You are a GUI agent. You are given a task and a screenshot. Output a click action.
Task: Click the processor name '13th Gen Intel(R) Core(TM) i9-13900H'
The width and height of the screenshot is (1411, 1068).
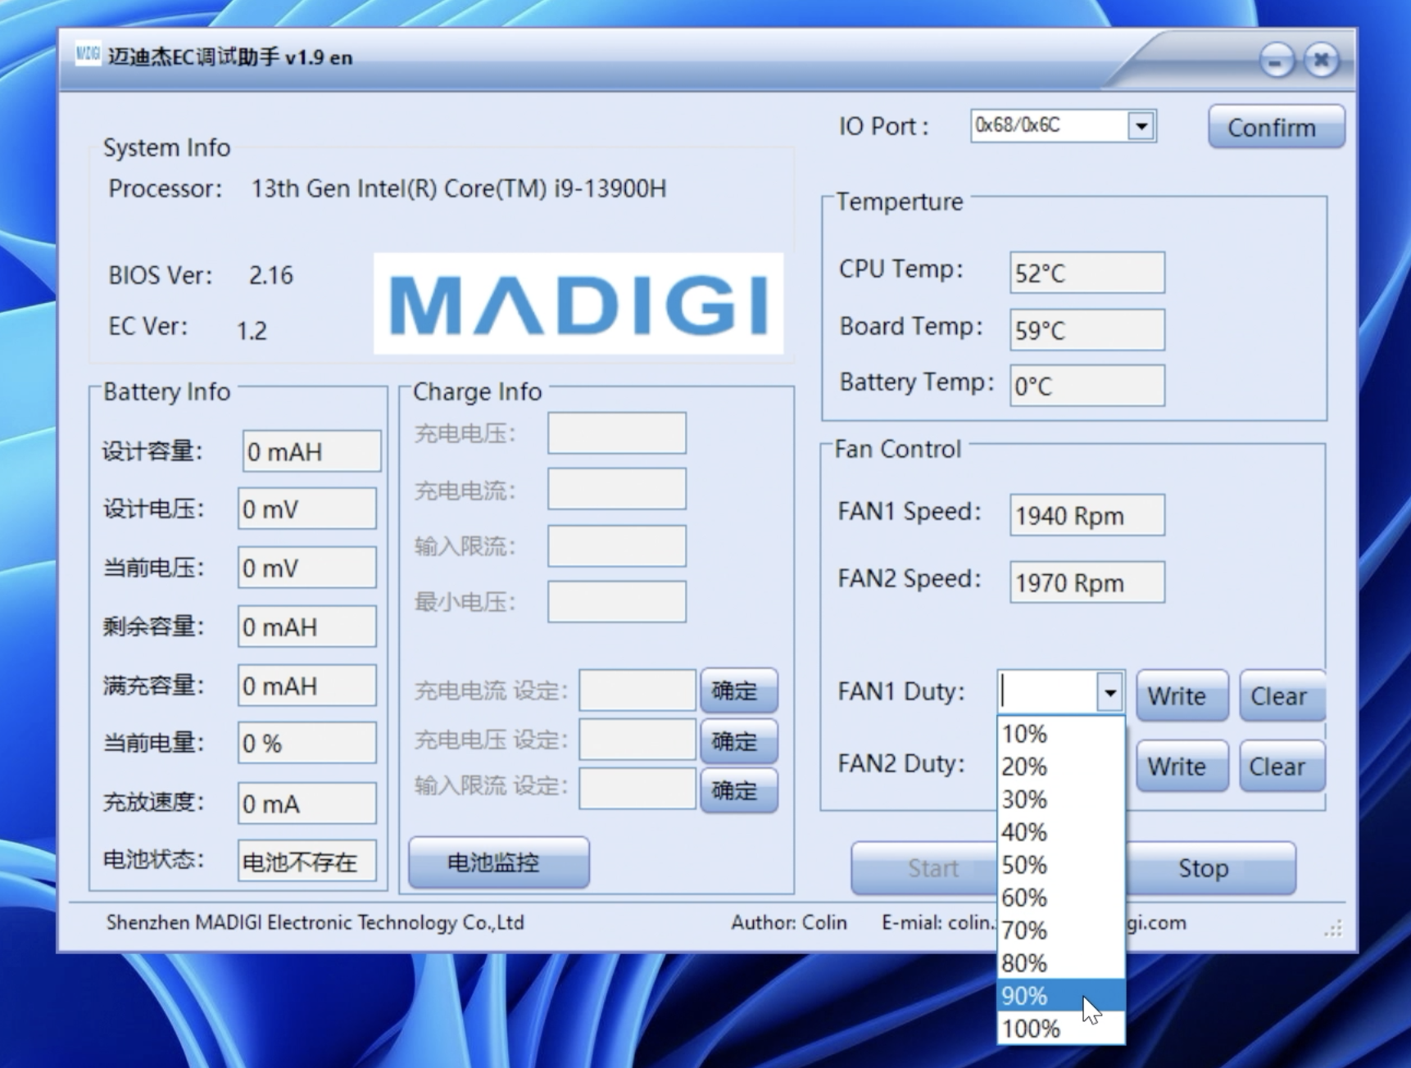(x=459, y=189)
